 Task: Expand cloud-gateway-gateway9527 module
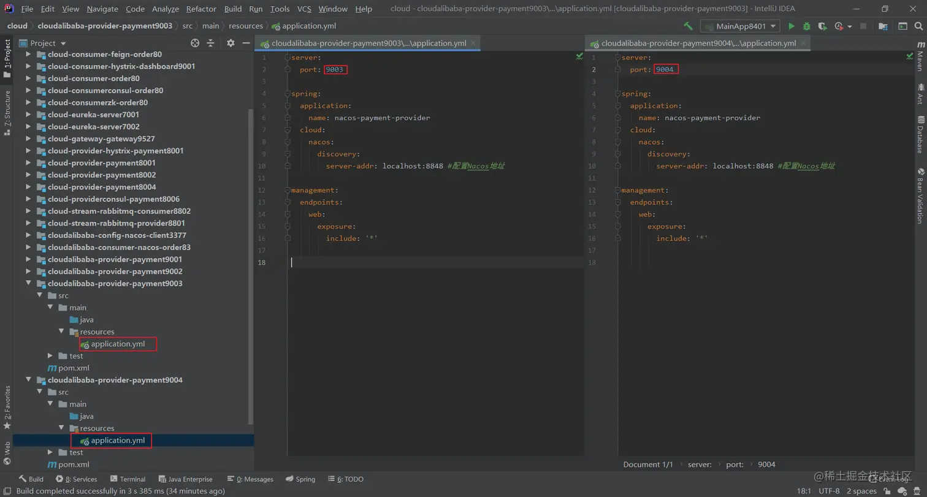tap(28, 138)
